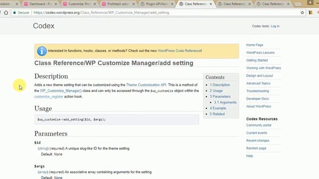This screenshot has height=179, width=319.
Task: Click the Parameters section heading
Action: tap(51, 134)
